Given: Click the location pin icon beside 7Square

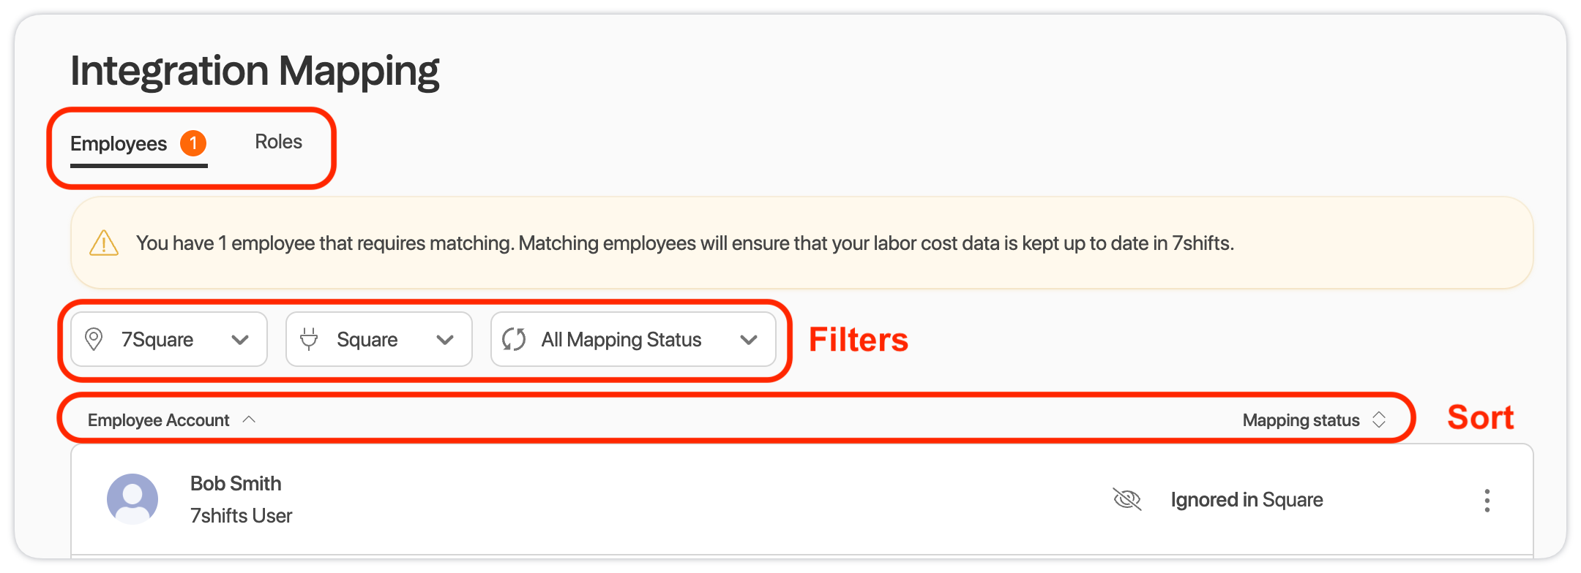Looking at the screenshot, I should click(x=94, y=339).
